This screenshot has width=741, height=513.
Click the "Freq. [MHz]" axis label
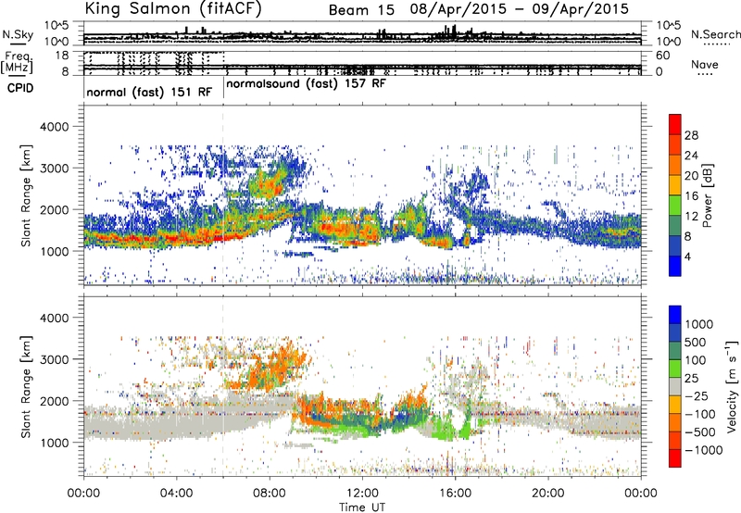pyautogui.click(x=17, y=62)
